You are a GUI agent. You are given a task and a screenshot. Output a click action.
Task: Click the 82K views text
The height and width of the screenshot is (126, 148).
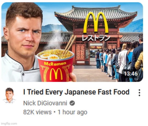coord(37,112)
